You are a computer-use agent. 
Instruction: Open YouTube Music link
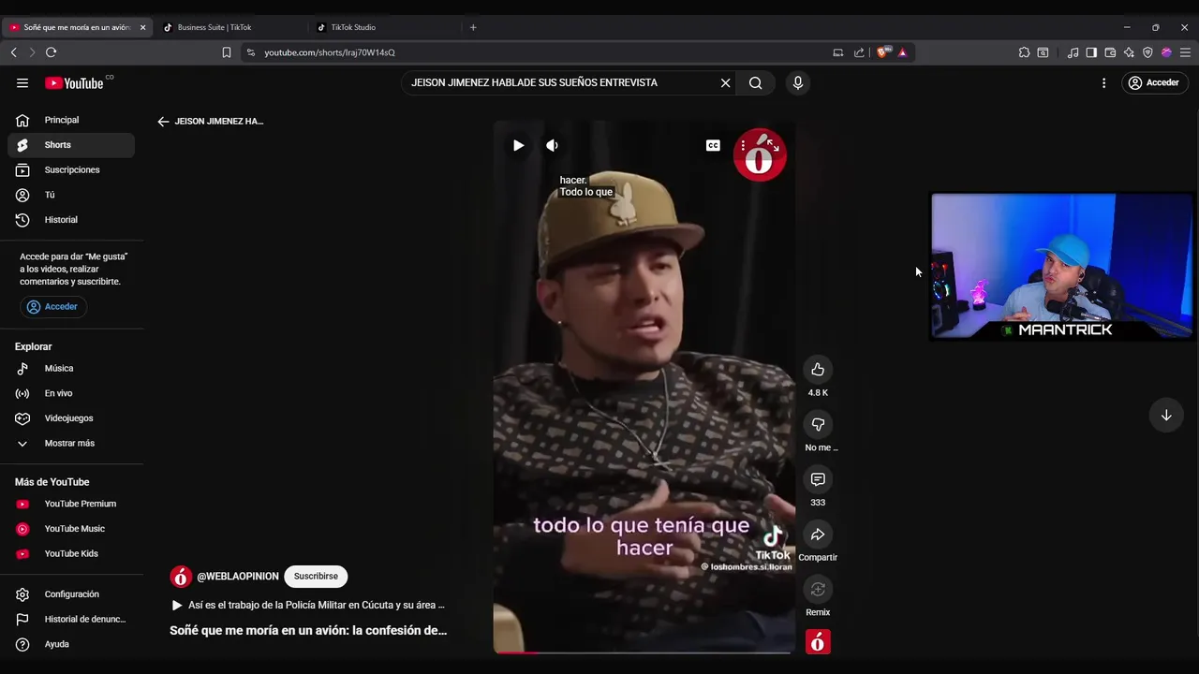click(71, 529)
